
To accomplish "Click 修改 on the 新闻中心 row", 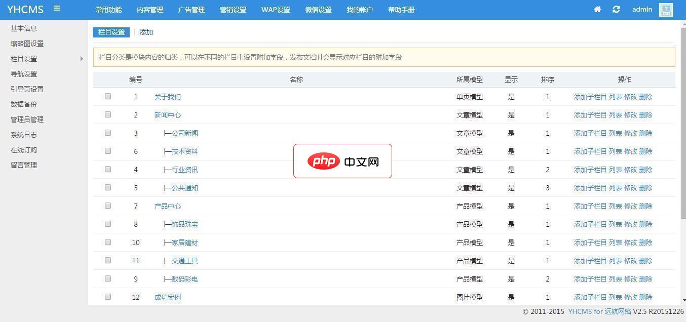I will pos(631,114).
